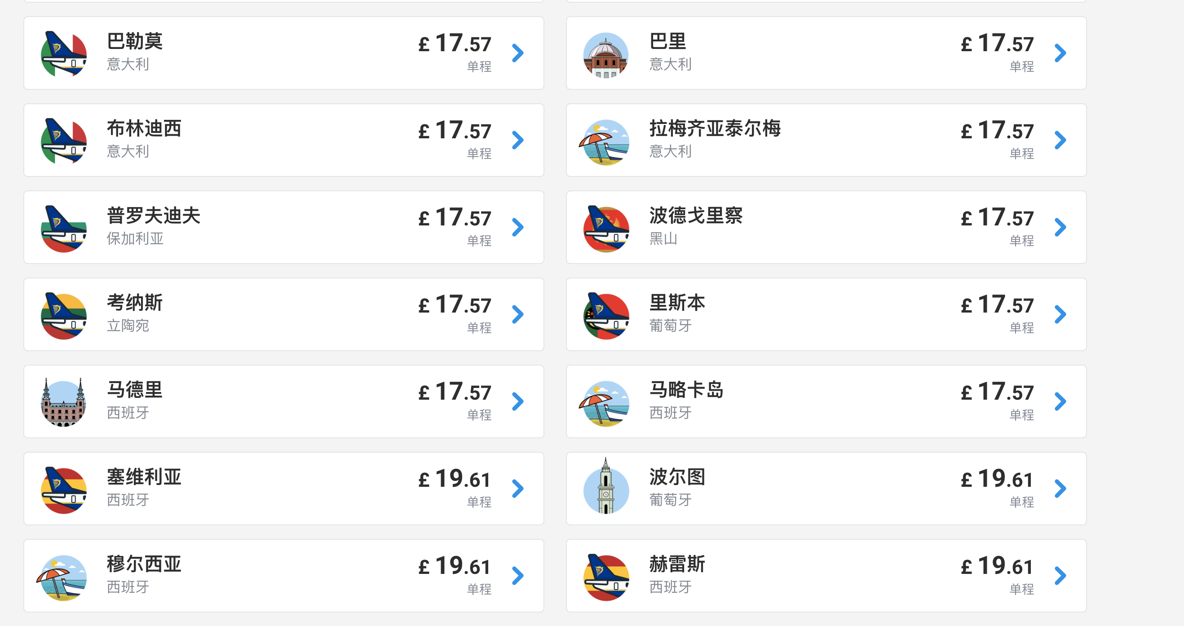Image resolution: width=1184 pixels, height=626 pixels.
Task: Click the Lithuania-flag plane icon for 考纳斯
Action: click(x=63, y=316)
